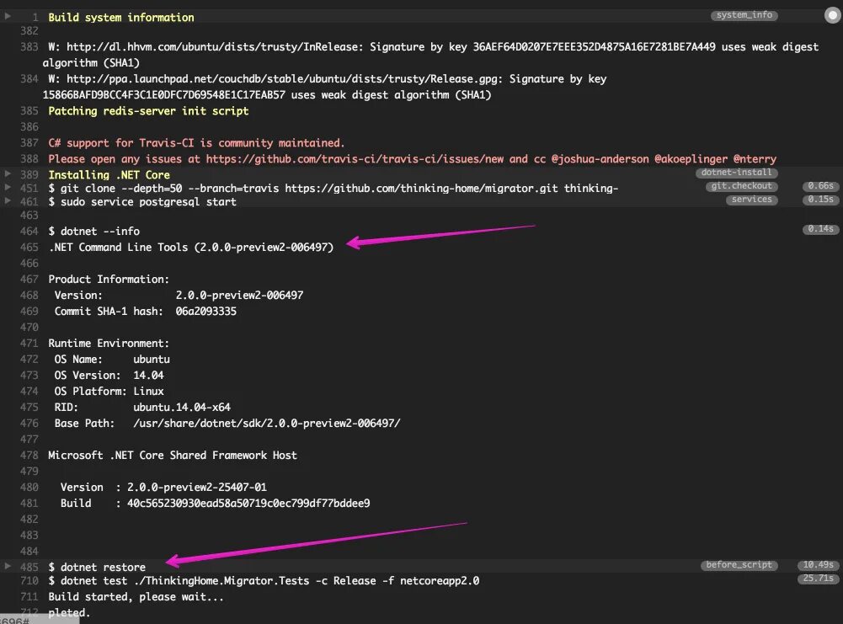Click the 'OS Name: ubuntu' line
The height and width of the screenshot is (624, 843).
(x=112, y=359)
